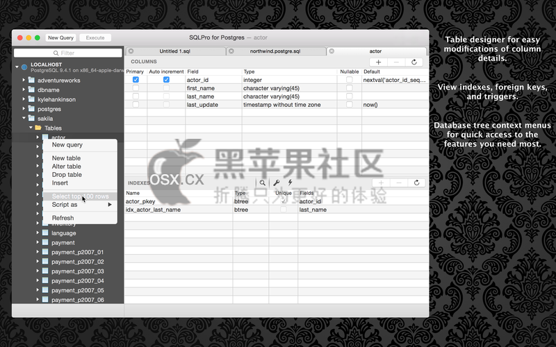This screenshot has height=347, width=556.
Task: Click the remove column minus icon
Action: point(396,62)
